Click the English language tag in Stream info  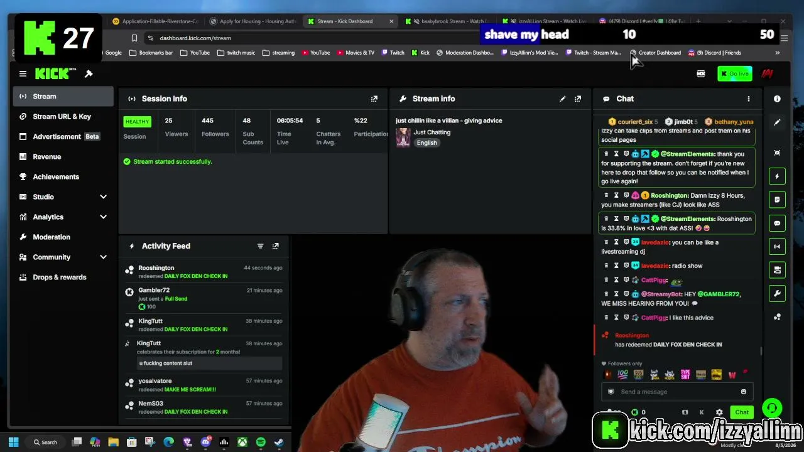[426, 143]
